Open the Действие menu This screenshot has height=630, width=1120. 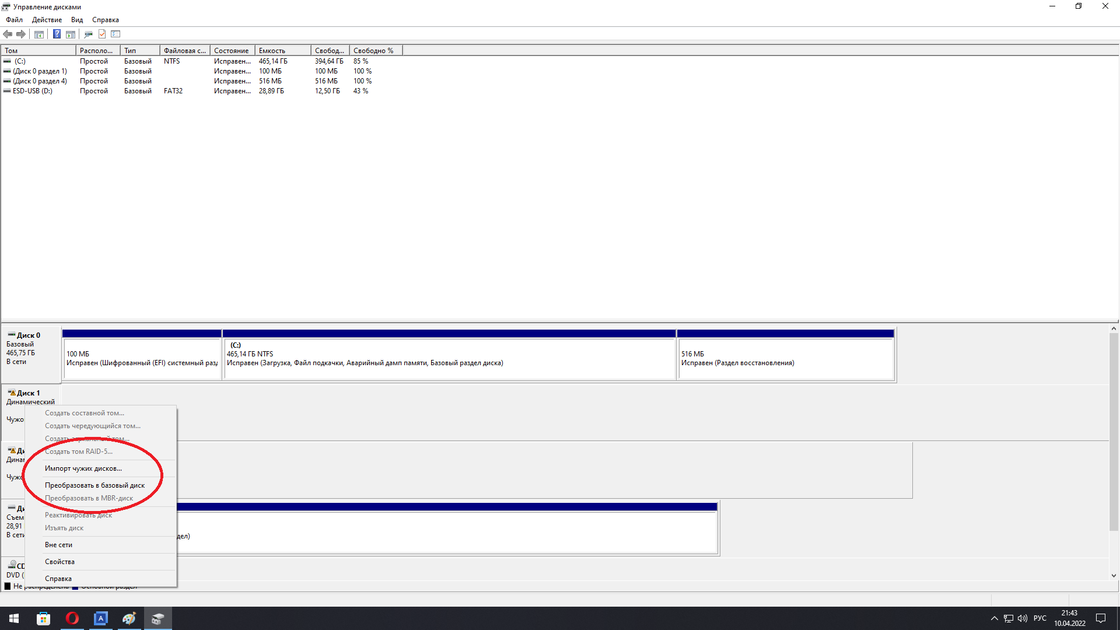[47, 20]
